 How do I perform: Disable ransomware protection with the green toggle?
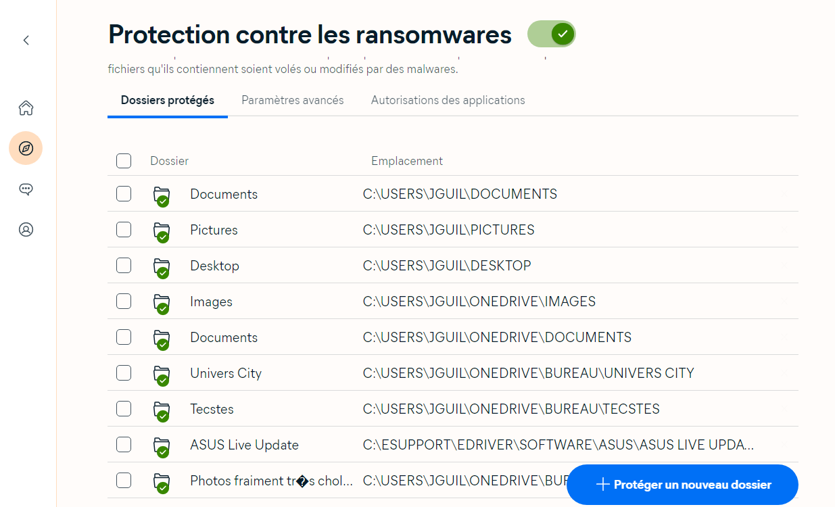(552, 34)
